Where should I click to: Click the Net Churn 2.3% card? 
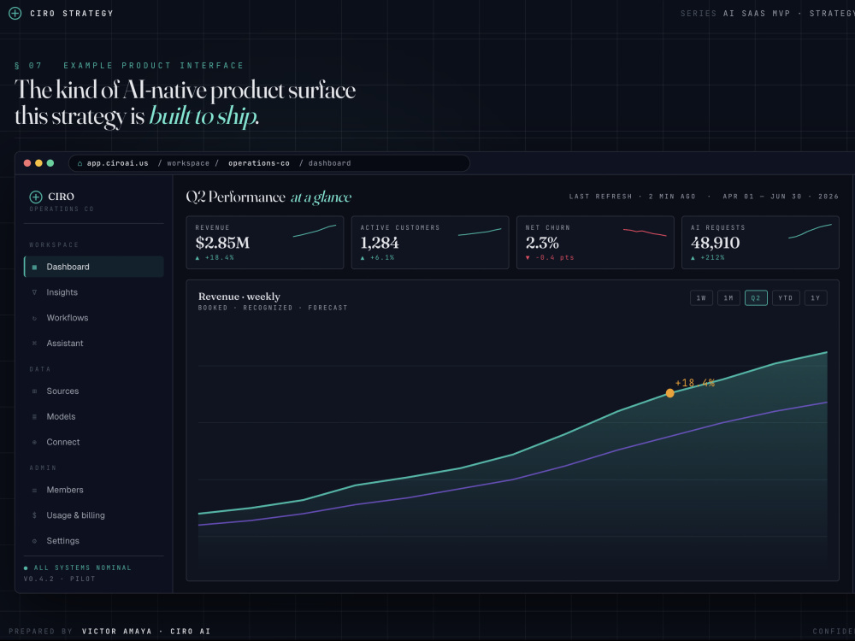coord(595,243)
